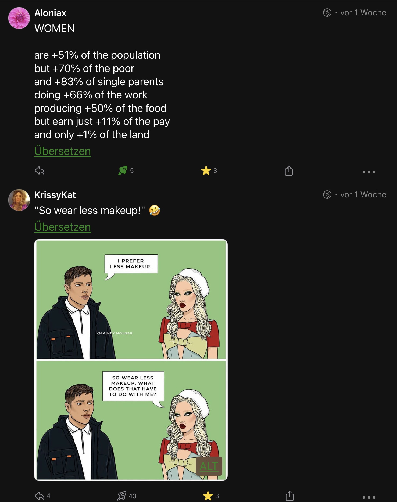The width and height of the screenshot is (397, 502).
Task: Click the globe visibility icon on Aloniax's post
Action: tap(327, 13)
